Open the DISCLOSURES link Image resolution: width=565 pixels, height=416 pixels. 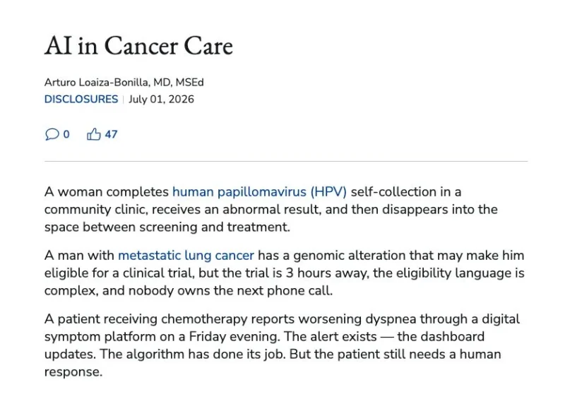(81, 99)
